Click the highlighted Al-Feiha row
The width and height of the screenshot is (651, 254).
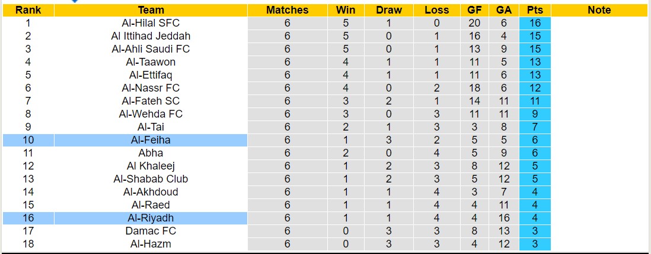151,140
